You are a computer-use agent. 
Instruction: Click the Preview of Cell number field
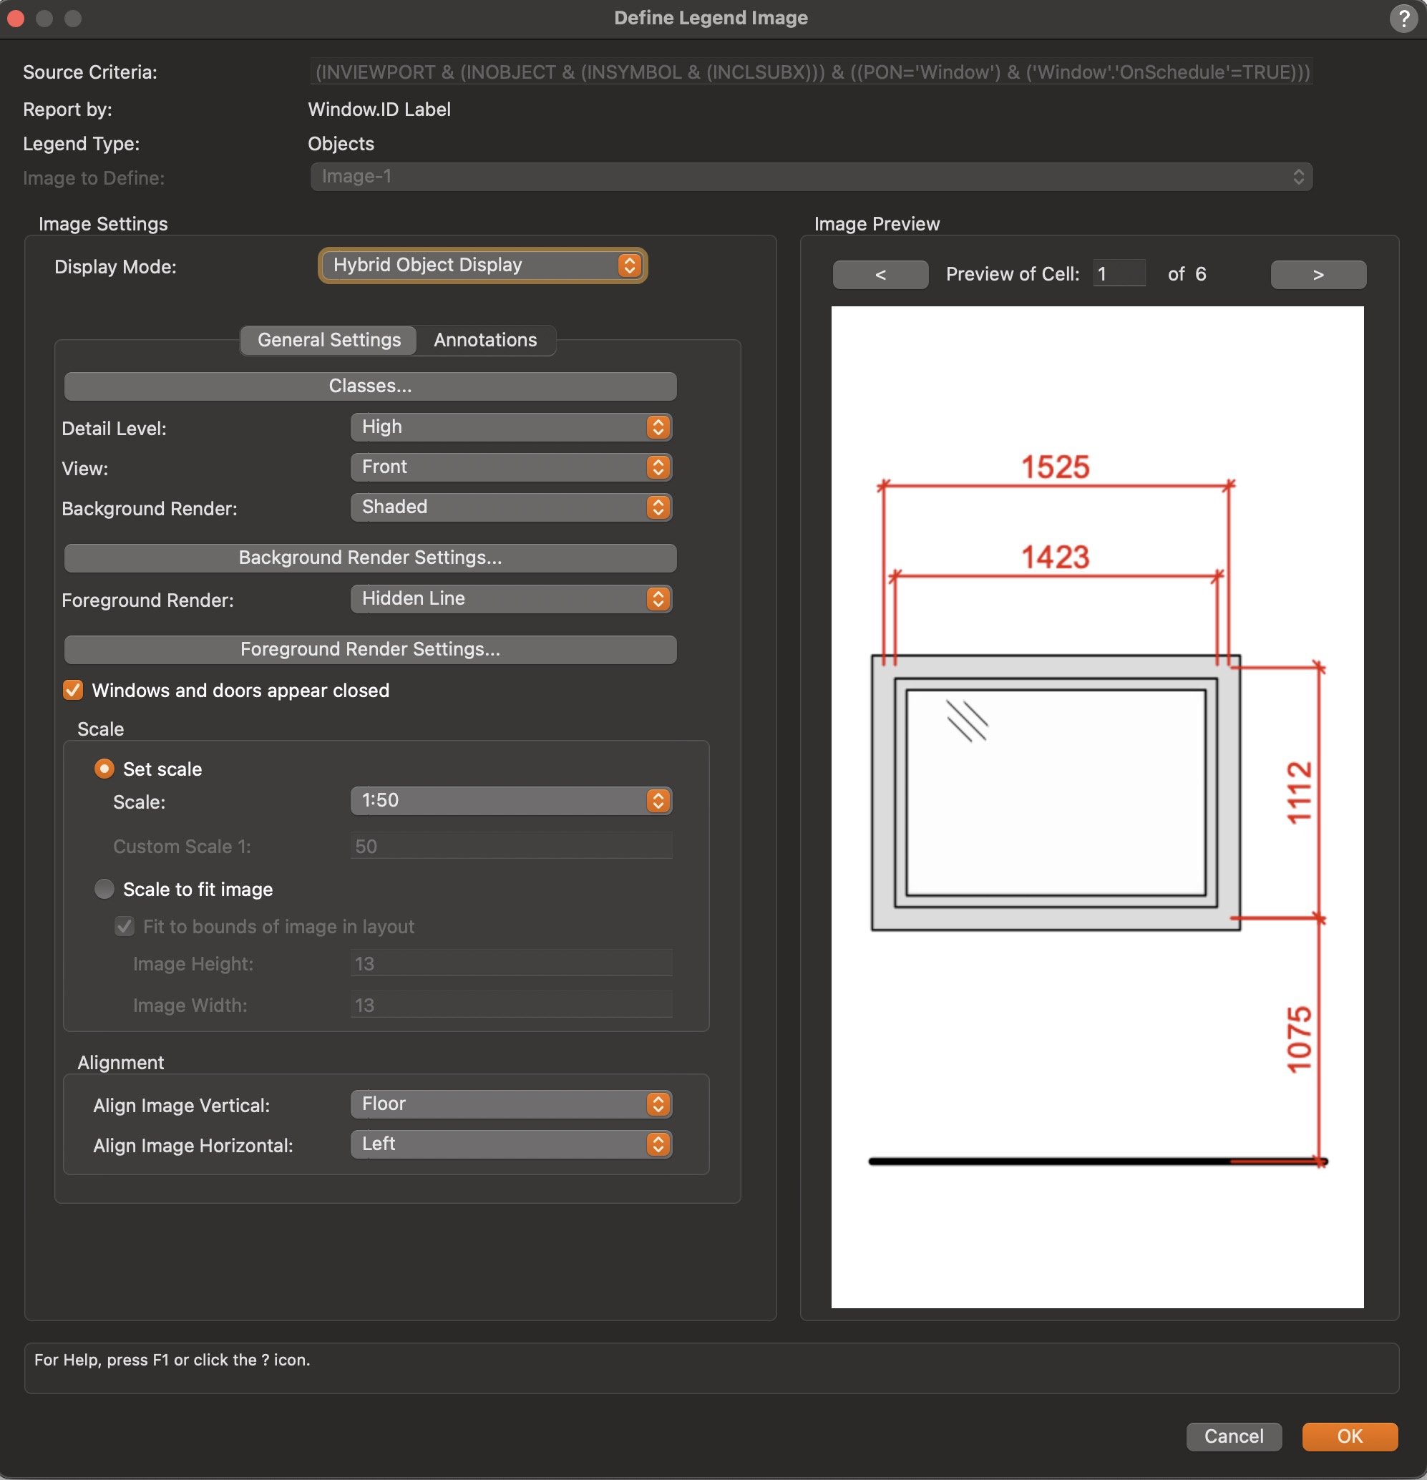tap(1118, 273)
